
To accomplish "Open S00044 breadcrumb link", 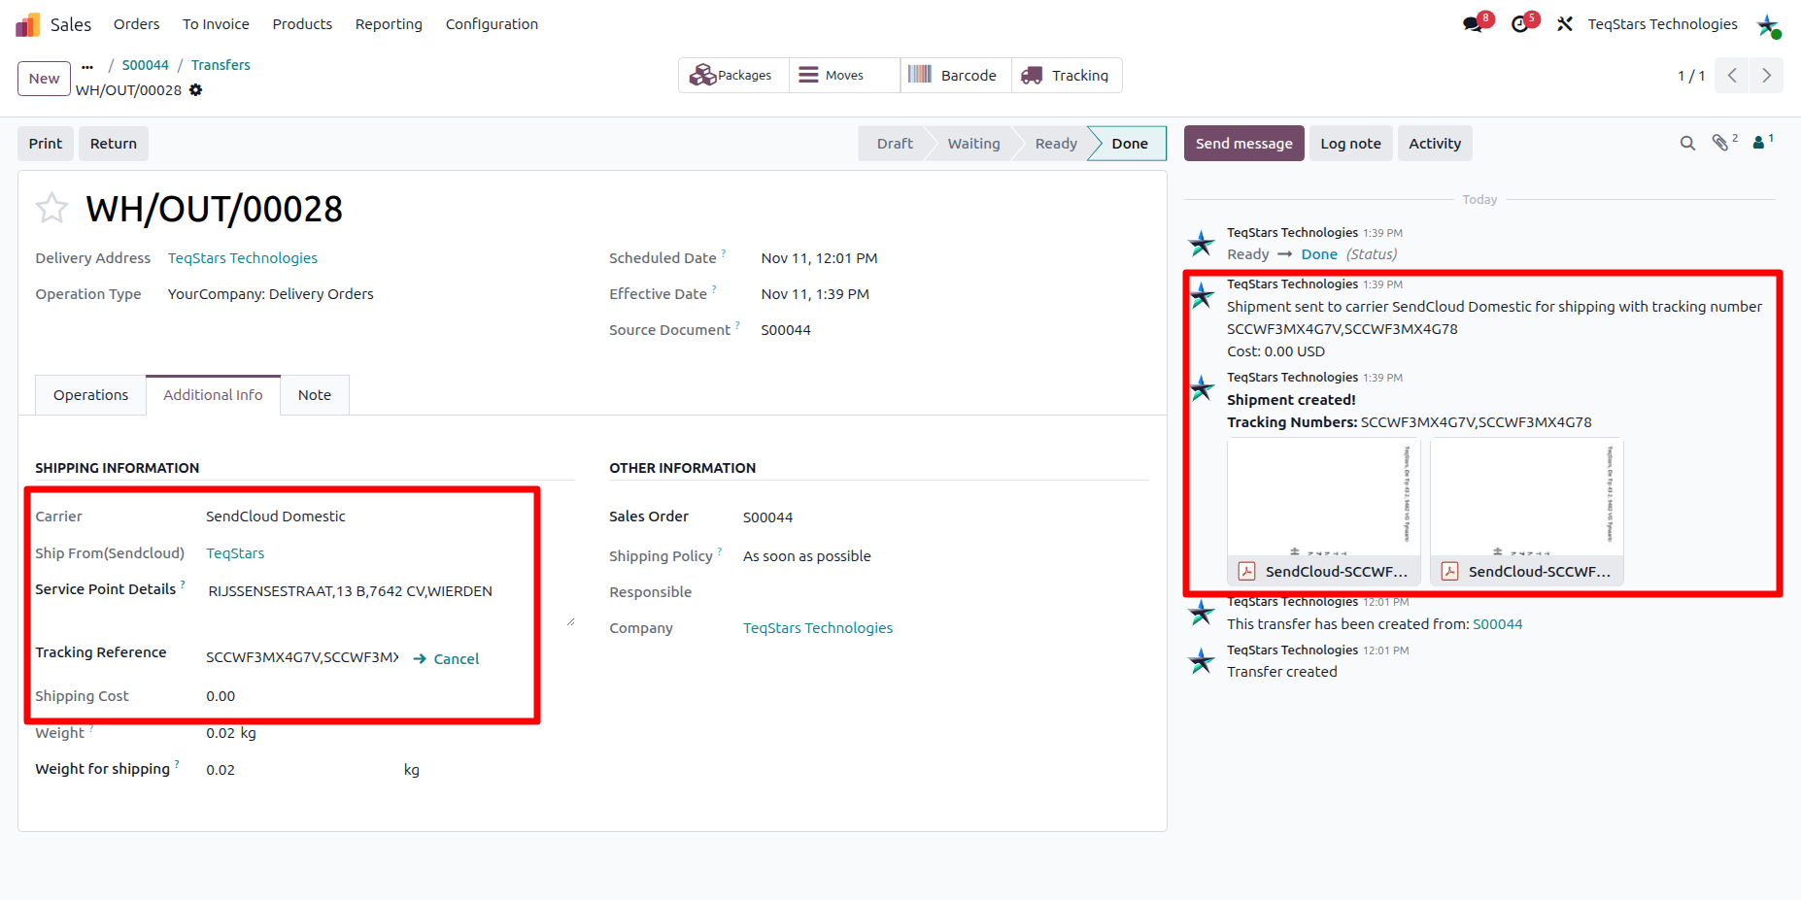I will [146, 65].
